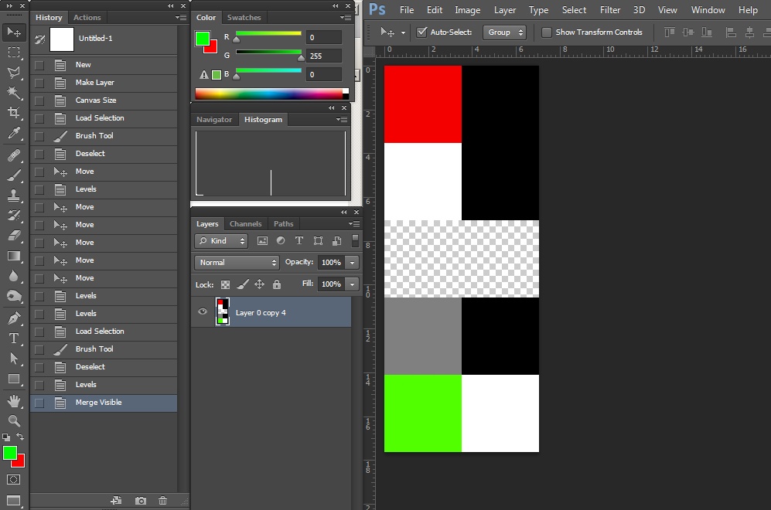Expand the Kind layer filter dropdown

click(x=221, y=241)
